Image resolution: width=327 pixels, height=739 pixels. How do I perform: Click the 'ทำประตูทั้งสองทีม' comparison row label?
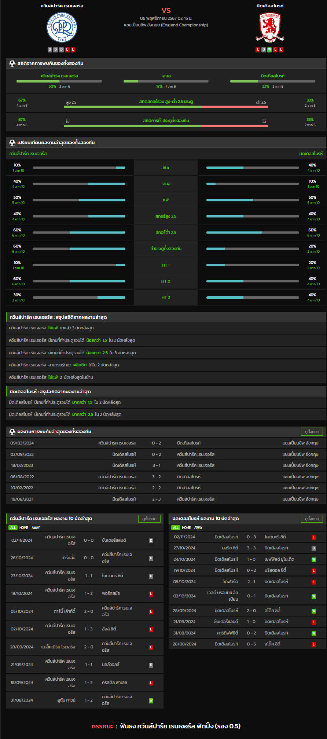pyautogui.click(x=166, y=249)
